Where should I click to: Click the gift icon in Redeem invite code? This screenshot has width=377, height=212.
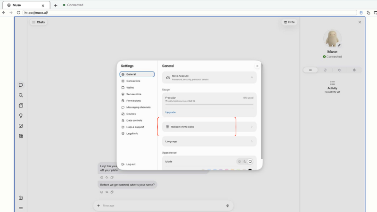point(167,127)
